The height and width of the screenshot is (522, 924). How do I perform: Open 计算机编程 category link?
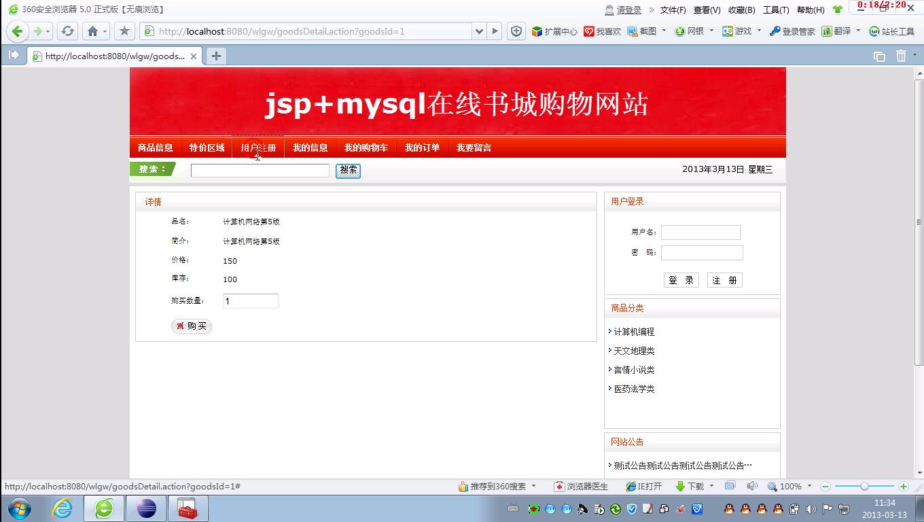click(x=634, y=332)
